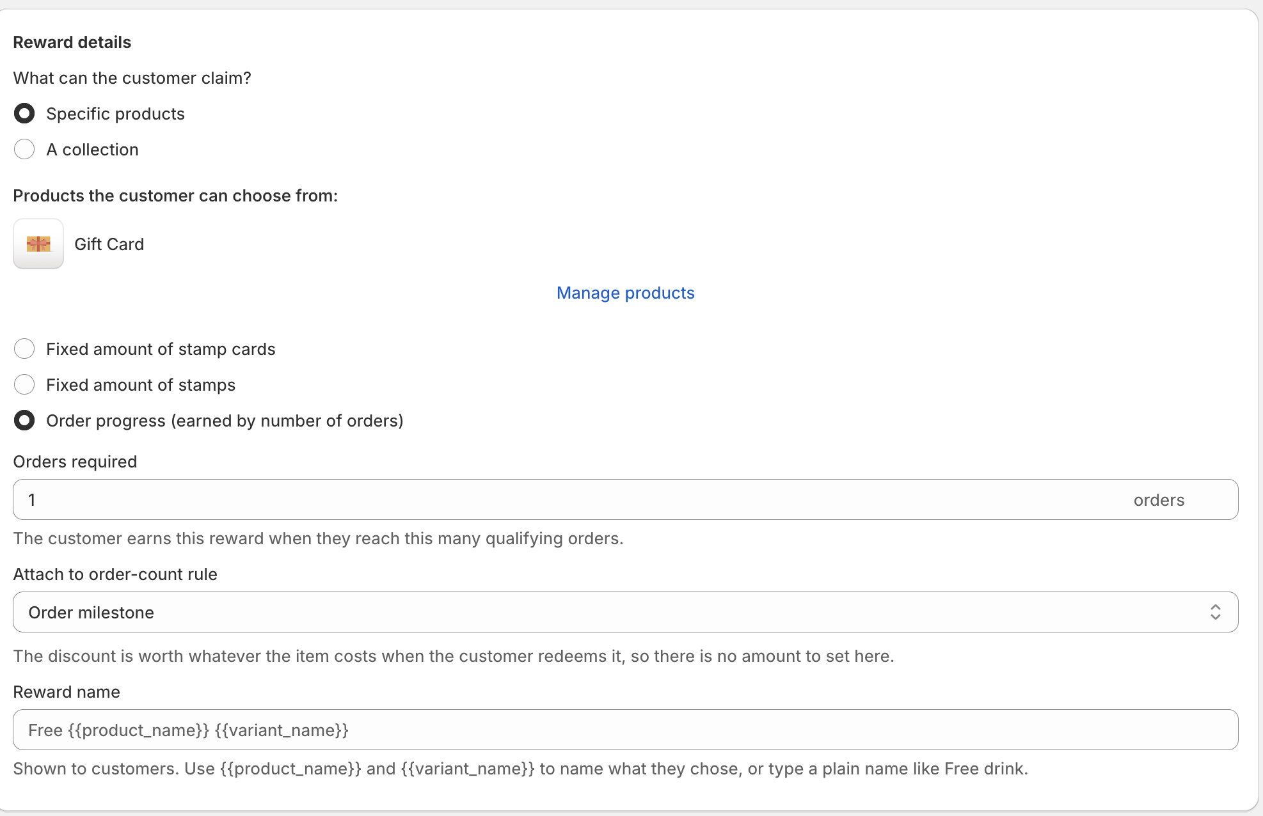Click the Order progress label text
The image size is (1263, 816).
pyautogui.click(x=225, y=421)
